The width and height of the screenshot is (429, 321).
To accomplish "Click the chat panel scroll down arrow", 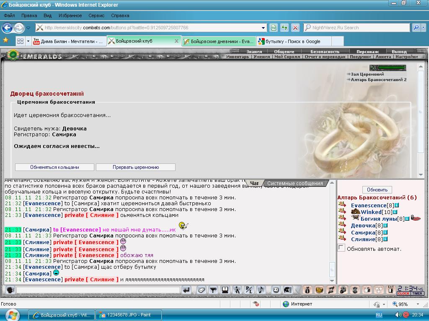I will [332, 281].
